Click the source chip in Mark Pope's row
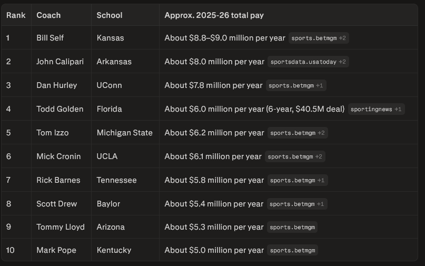This screenshot has width=425, height=266. 292,250
